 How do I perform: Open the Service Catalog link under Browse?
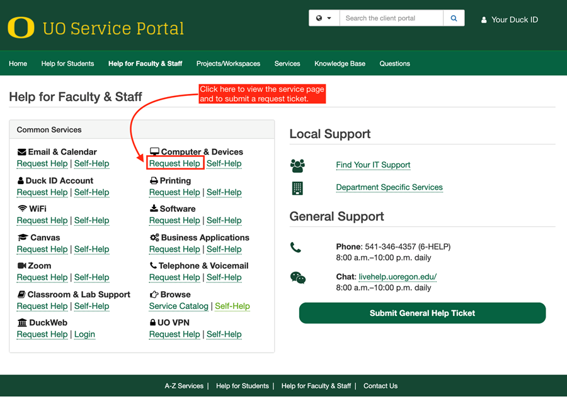(x=179, y=306)
